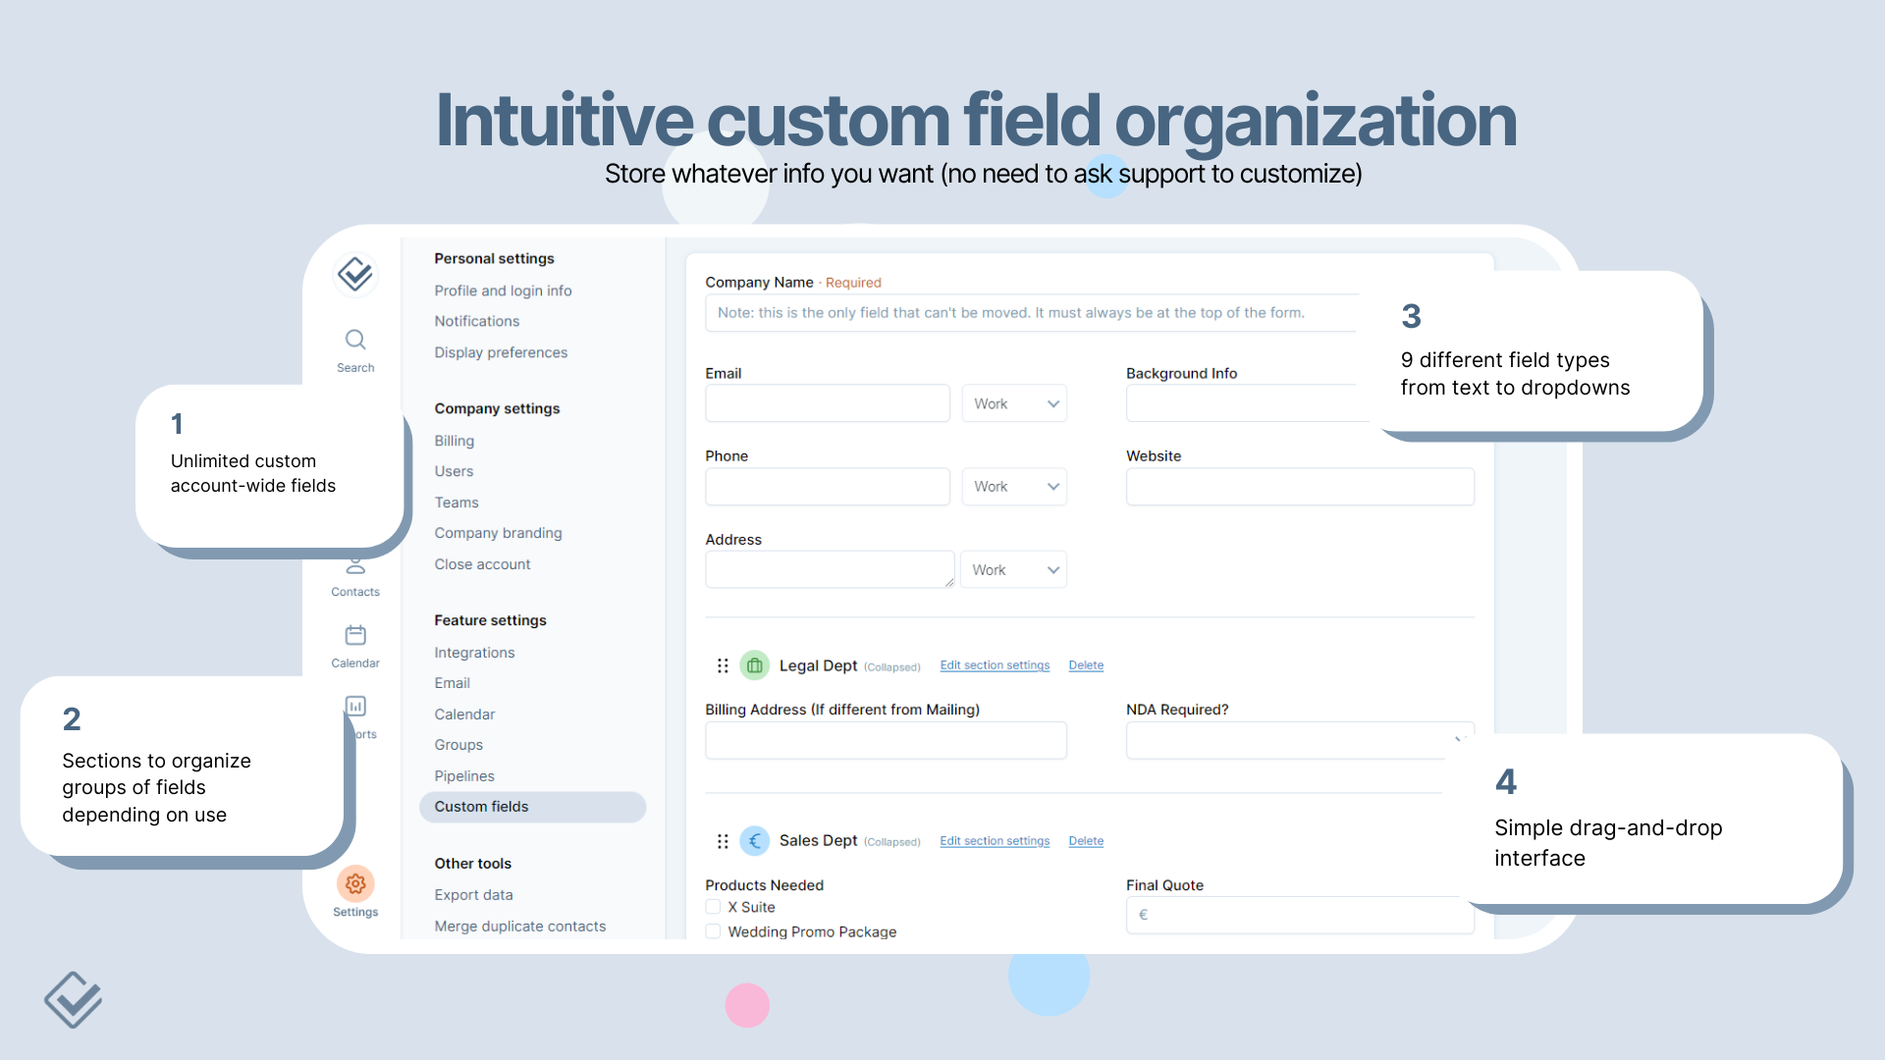The width and height of the screenshot is (1885, 1060).
Task: Grab the drag handle next to Sales Dept
Action: [x=723, y=840]
